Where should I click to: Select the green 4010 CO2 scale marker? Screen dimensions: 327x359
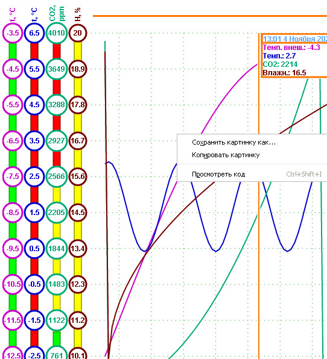coord(57,33)
